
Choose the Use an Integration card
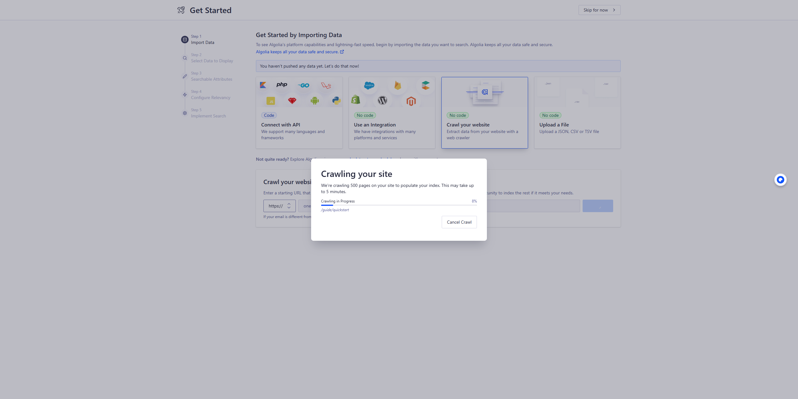click(x=392, y=113)
